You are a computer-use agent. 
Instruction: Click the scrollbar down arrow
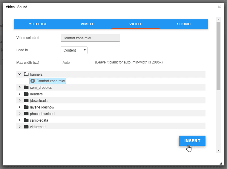tap(218, 151)
